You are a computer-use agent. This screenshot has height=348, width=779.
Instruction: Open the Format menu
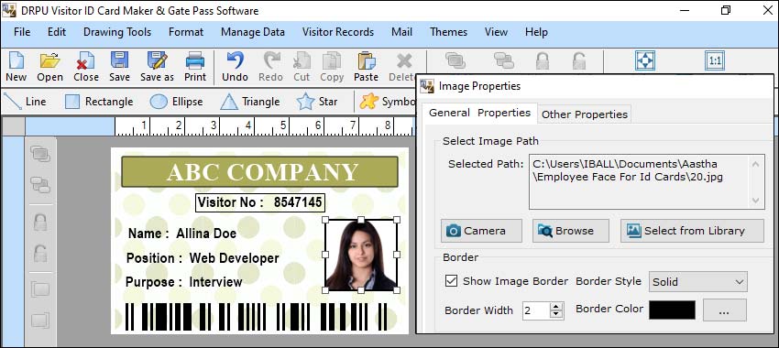pyautogui.click(x=186, y=32)
